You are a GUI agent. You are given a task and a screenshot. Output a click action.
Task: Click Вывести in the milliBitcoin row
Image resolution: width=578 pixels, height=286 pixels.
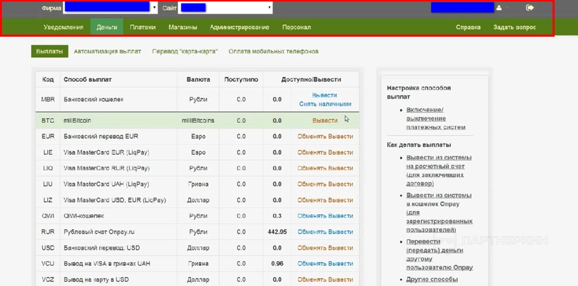(x=325, y=120)
